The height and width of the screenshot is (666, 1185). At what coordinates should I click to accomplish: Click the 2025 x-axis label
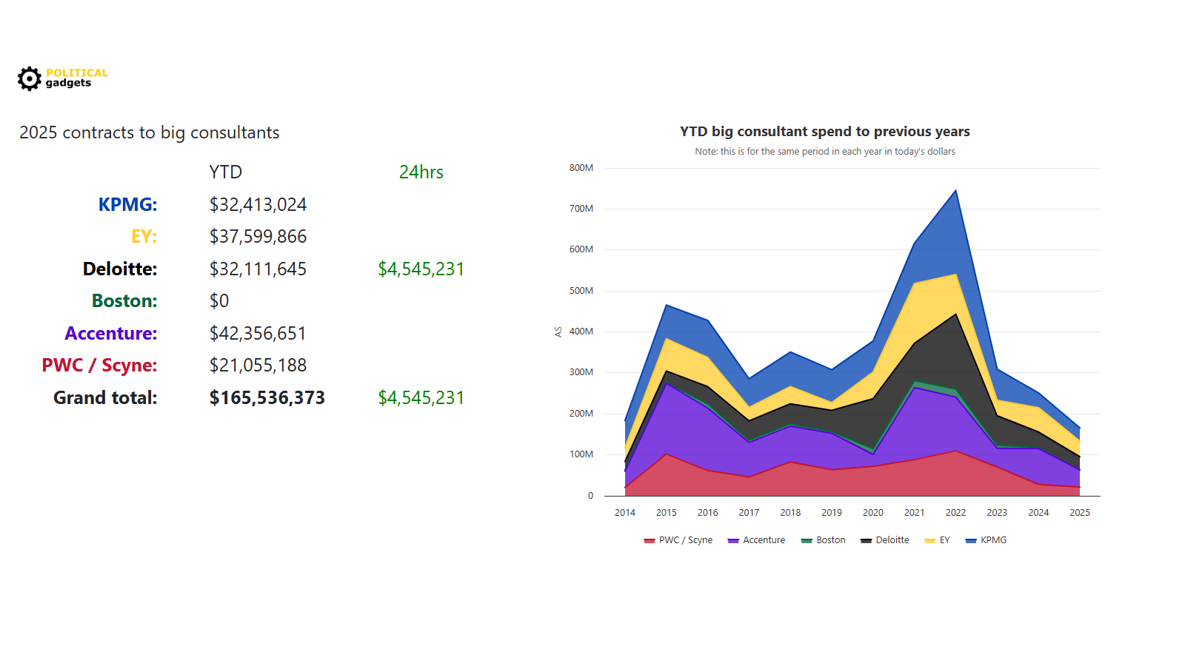coord(1080,512)
